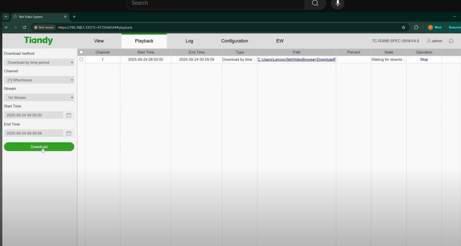Viewport: 461px width, 246px height.
Task: Bookmark the page via the star icon
Action: pos(403,27)
